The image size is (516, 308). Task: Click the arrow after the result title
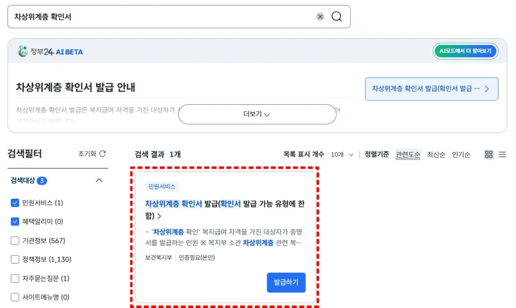point(159,216)
